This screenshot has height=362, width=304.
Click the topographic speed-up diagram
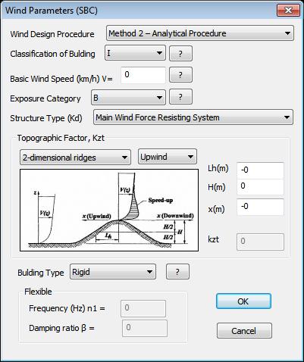(x=109, y=210)
